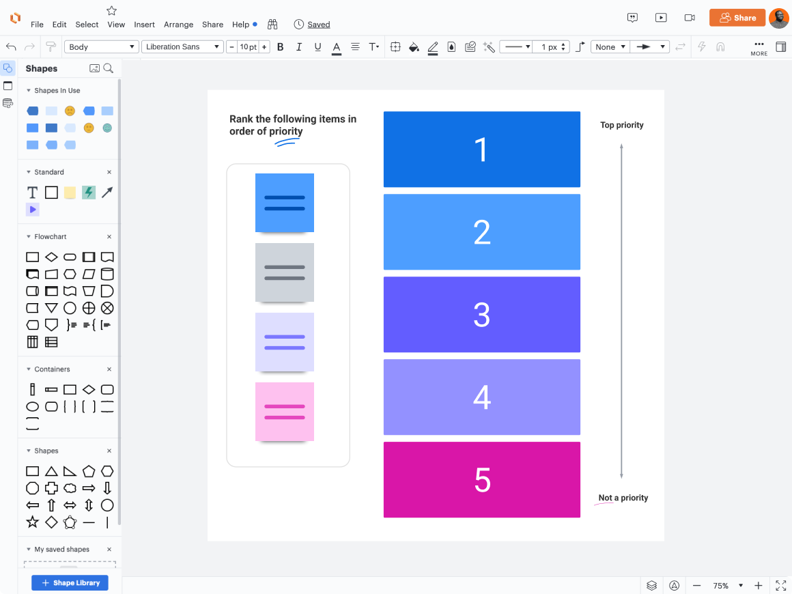Star this document as favorite

112,10
